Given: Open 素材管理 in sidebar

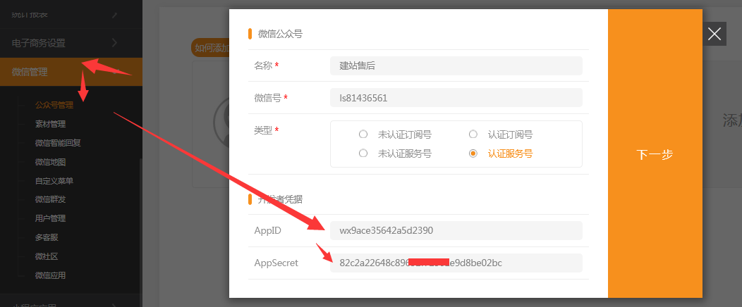Looking at the screenshot, I should click(x=50, y=124).
